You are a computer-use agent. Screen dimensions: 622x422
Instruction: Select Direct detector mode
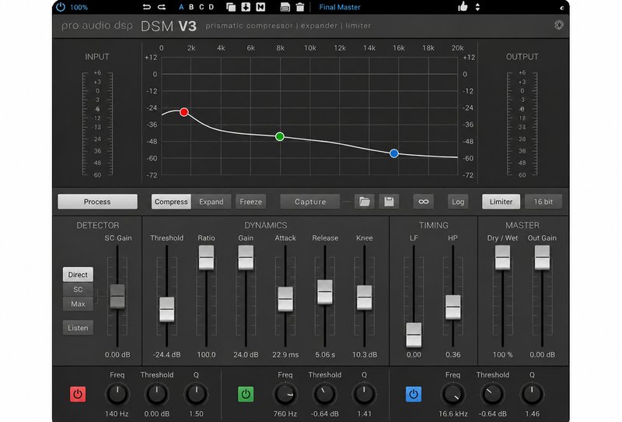(78, 275)
